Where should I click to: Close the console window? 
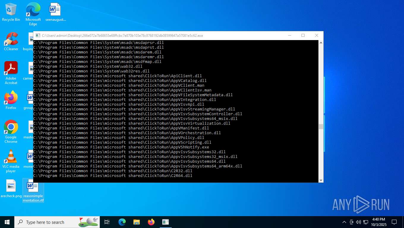pos(317,35)
